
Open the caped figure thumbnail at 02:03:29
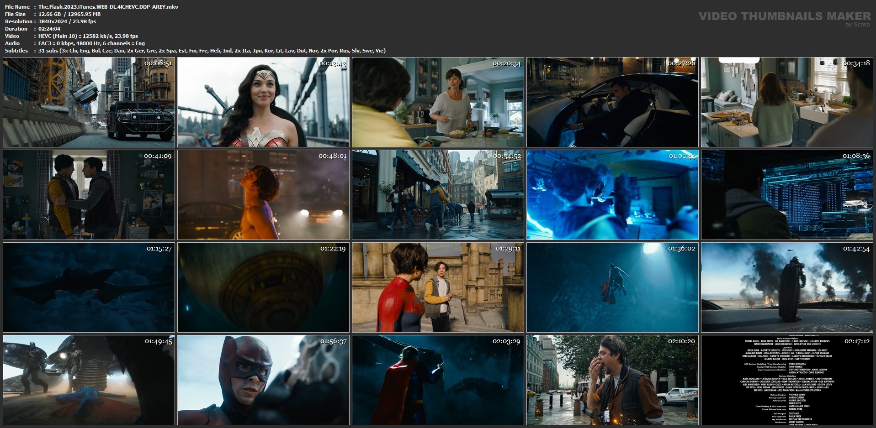[438, 380]
